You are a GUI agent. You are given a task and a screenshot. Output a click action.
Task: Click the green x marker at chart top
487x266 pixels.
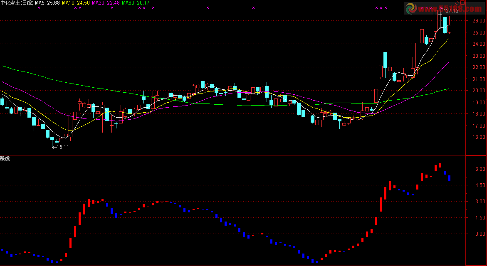tap(253, 8)
